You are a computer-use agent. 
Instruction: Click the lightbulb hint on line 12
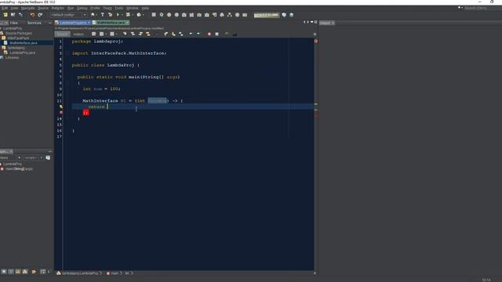pyautogui.click(x=61, y=107)
